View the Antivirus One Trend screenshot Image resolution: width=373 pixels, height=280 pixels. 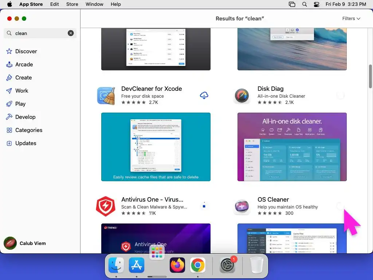[x=156, y=238]
